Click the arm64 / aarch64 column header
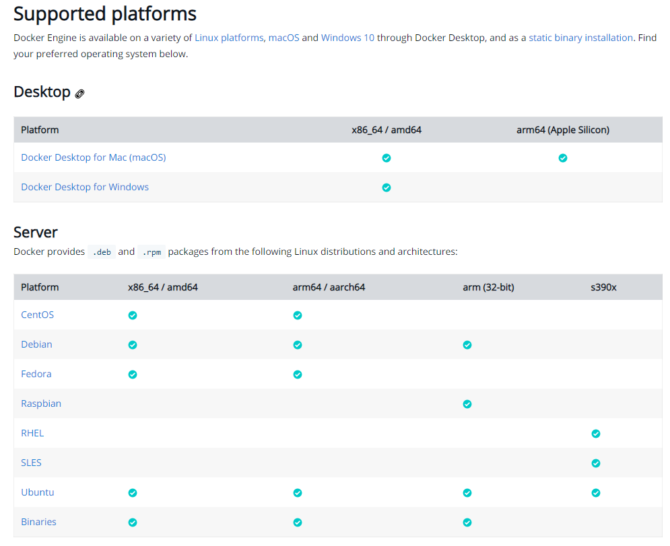This screenshot has height=546, width=670. pyautogui.click(x=329, y=288)
